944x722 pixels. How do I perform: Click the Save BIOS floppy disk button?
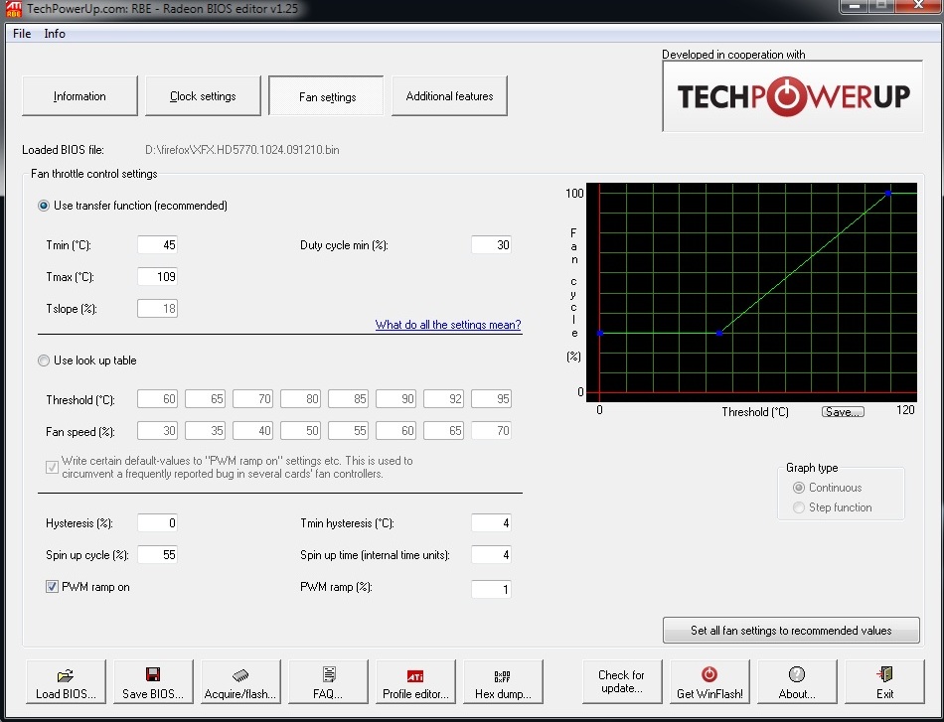(x=153, y=681)
